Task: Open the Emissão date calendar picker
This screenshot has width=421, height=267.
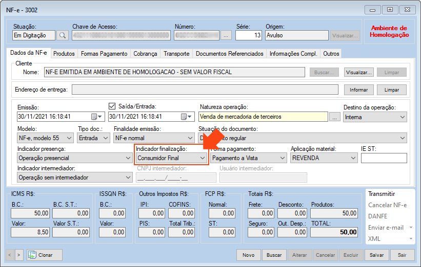Action: click(x=94, y=117)
